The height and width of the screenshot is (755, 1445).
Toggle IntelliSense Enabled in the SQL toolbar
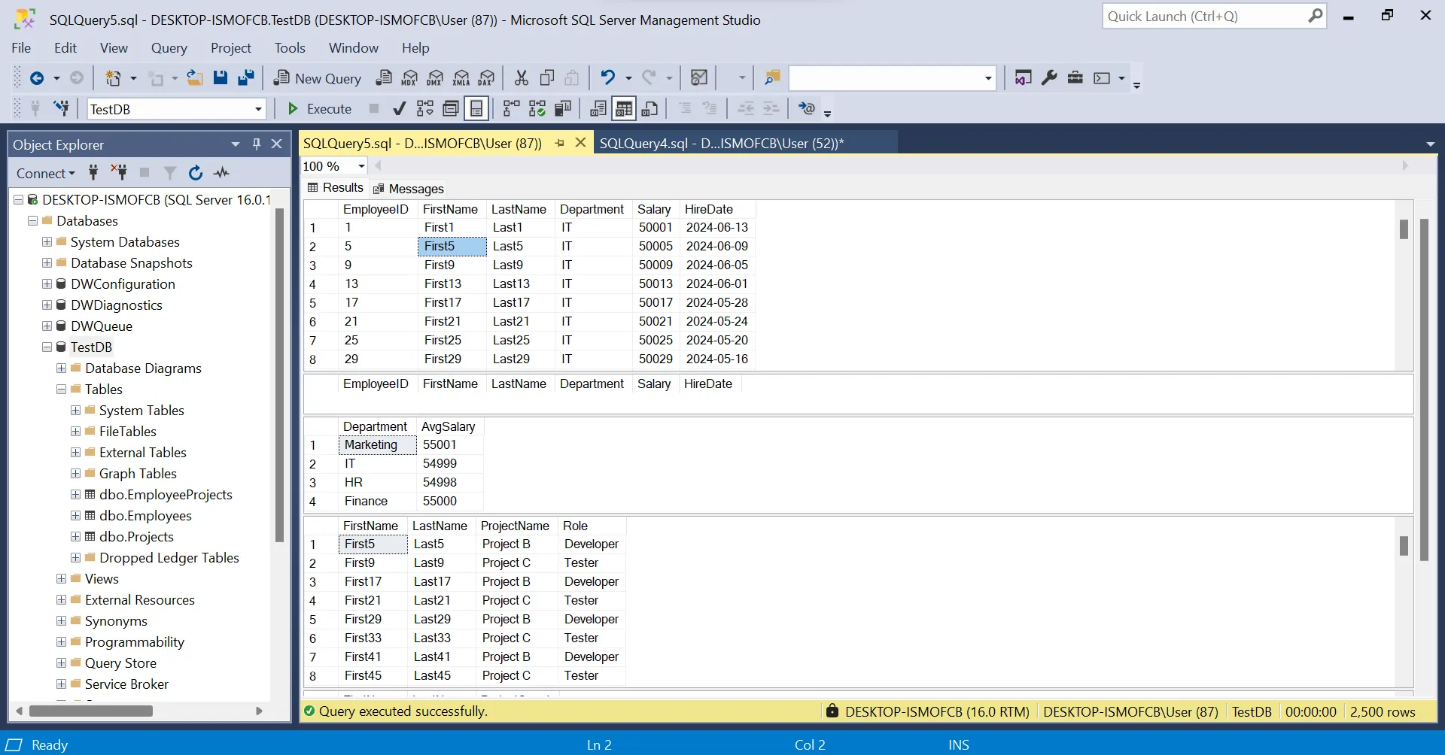(x=476, y=109)
